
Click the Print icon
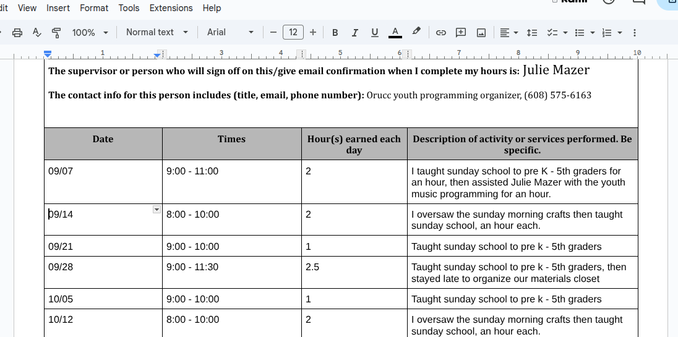click(17, 32)
